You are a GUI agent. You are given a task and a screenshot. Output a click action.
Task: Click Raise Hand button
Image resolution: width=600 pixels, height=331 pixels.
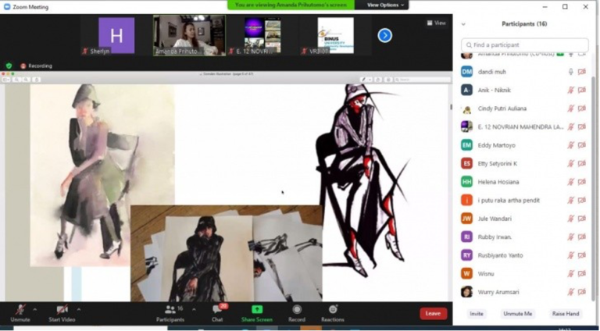click(x=566, y=313)
